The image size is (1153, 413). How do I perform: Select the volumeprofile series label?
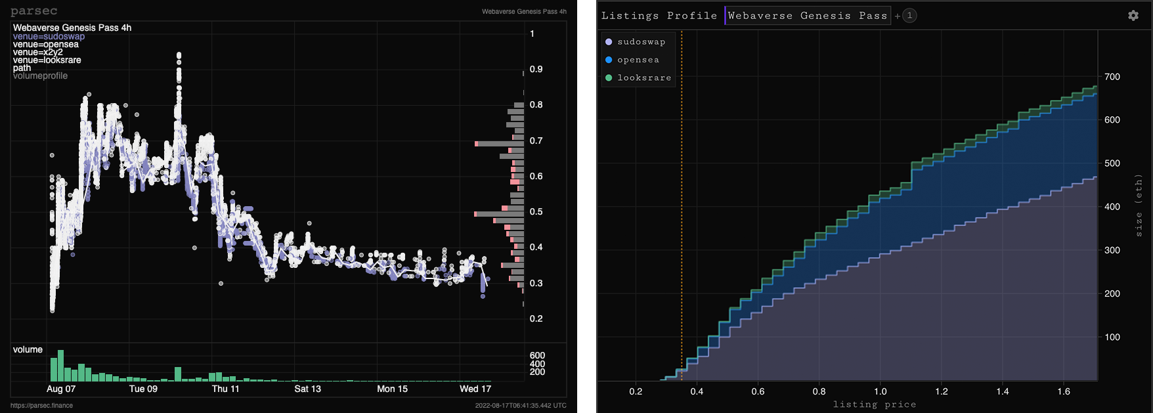(x=40, y=76)
